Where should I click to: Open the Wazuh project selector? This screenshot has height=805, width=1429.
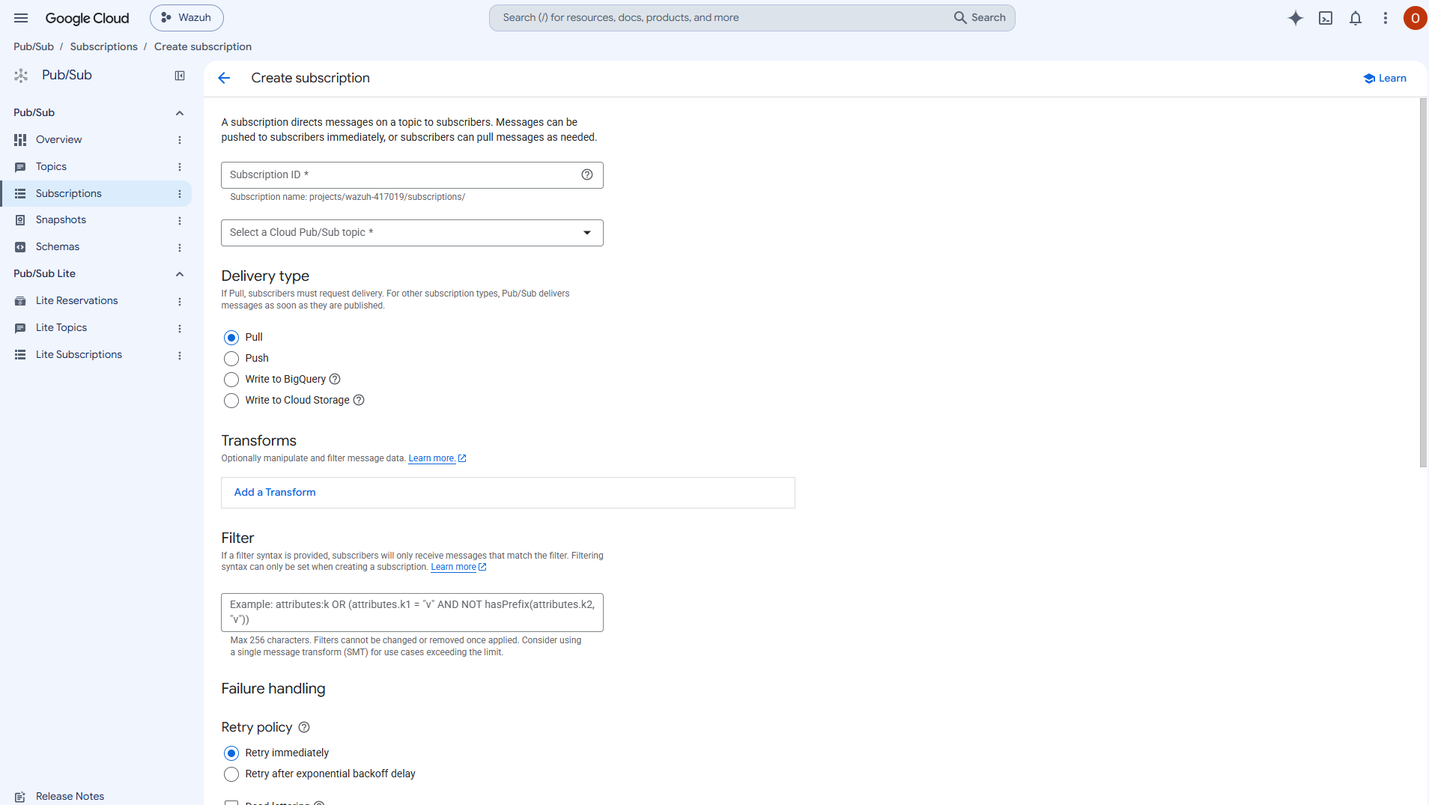(186, 18)
